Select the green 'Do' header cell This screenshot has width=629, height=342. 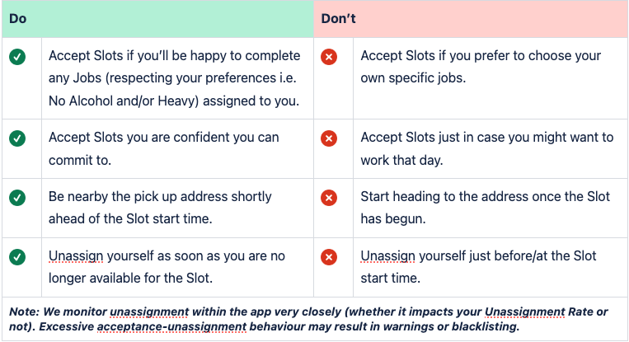pyautogui.click(x=157, y=19)
